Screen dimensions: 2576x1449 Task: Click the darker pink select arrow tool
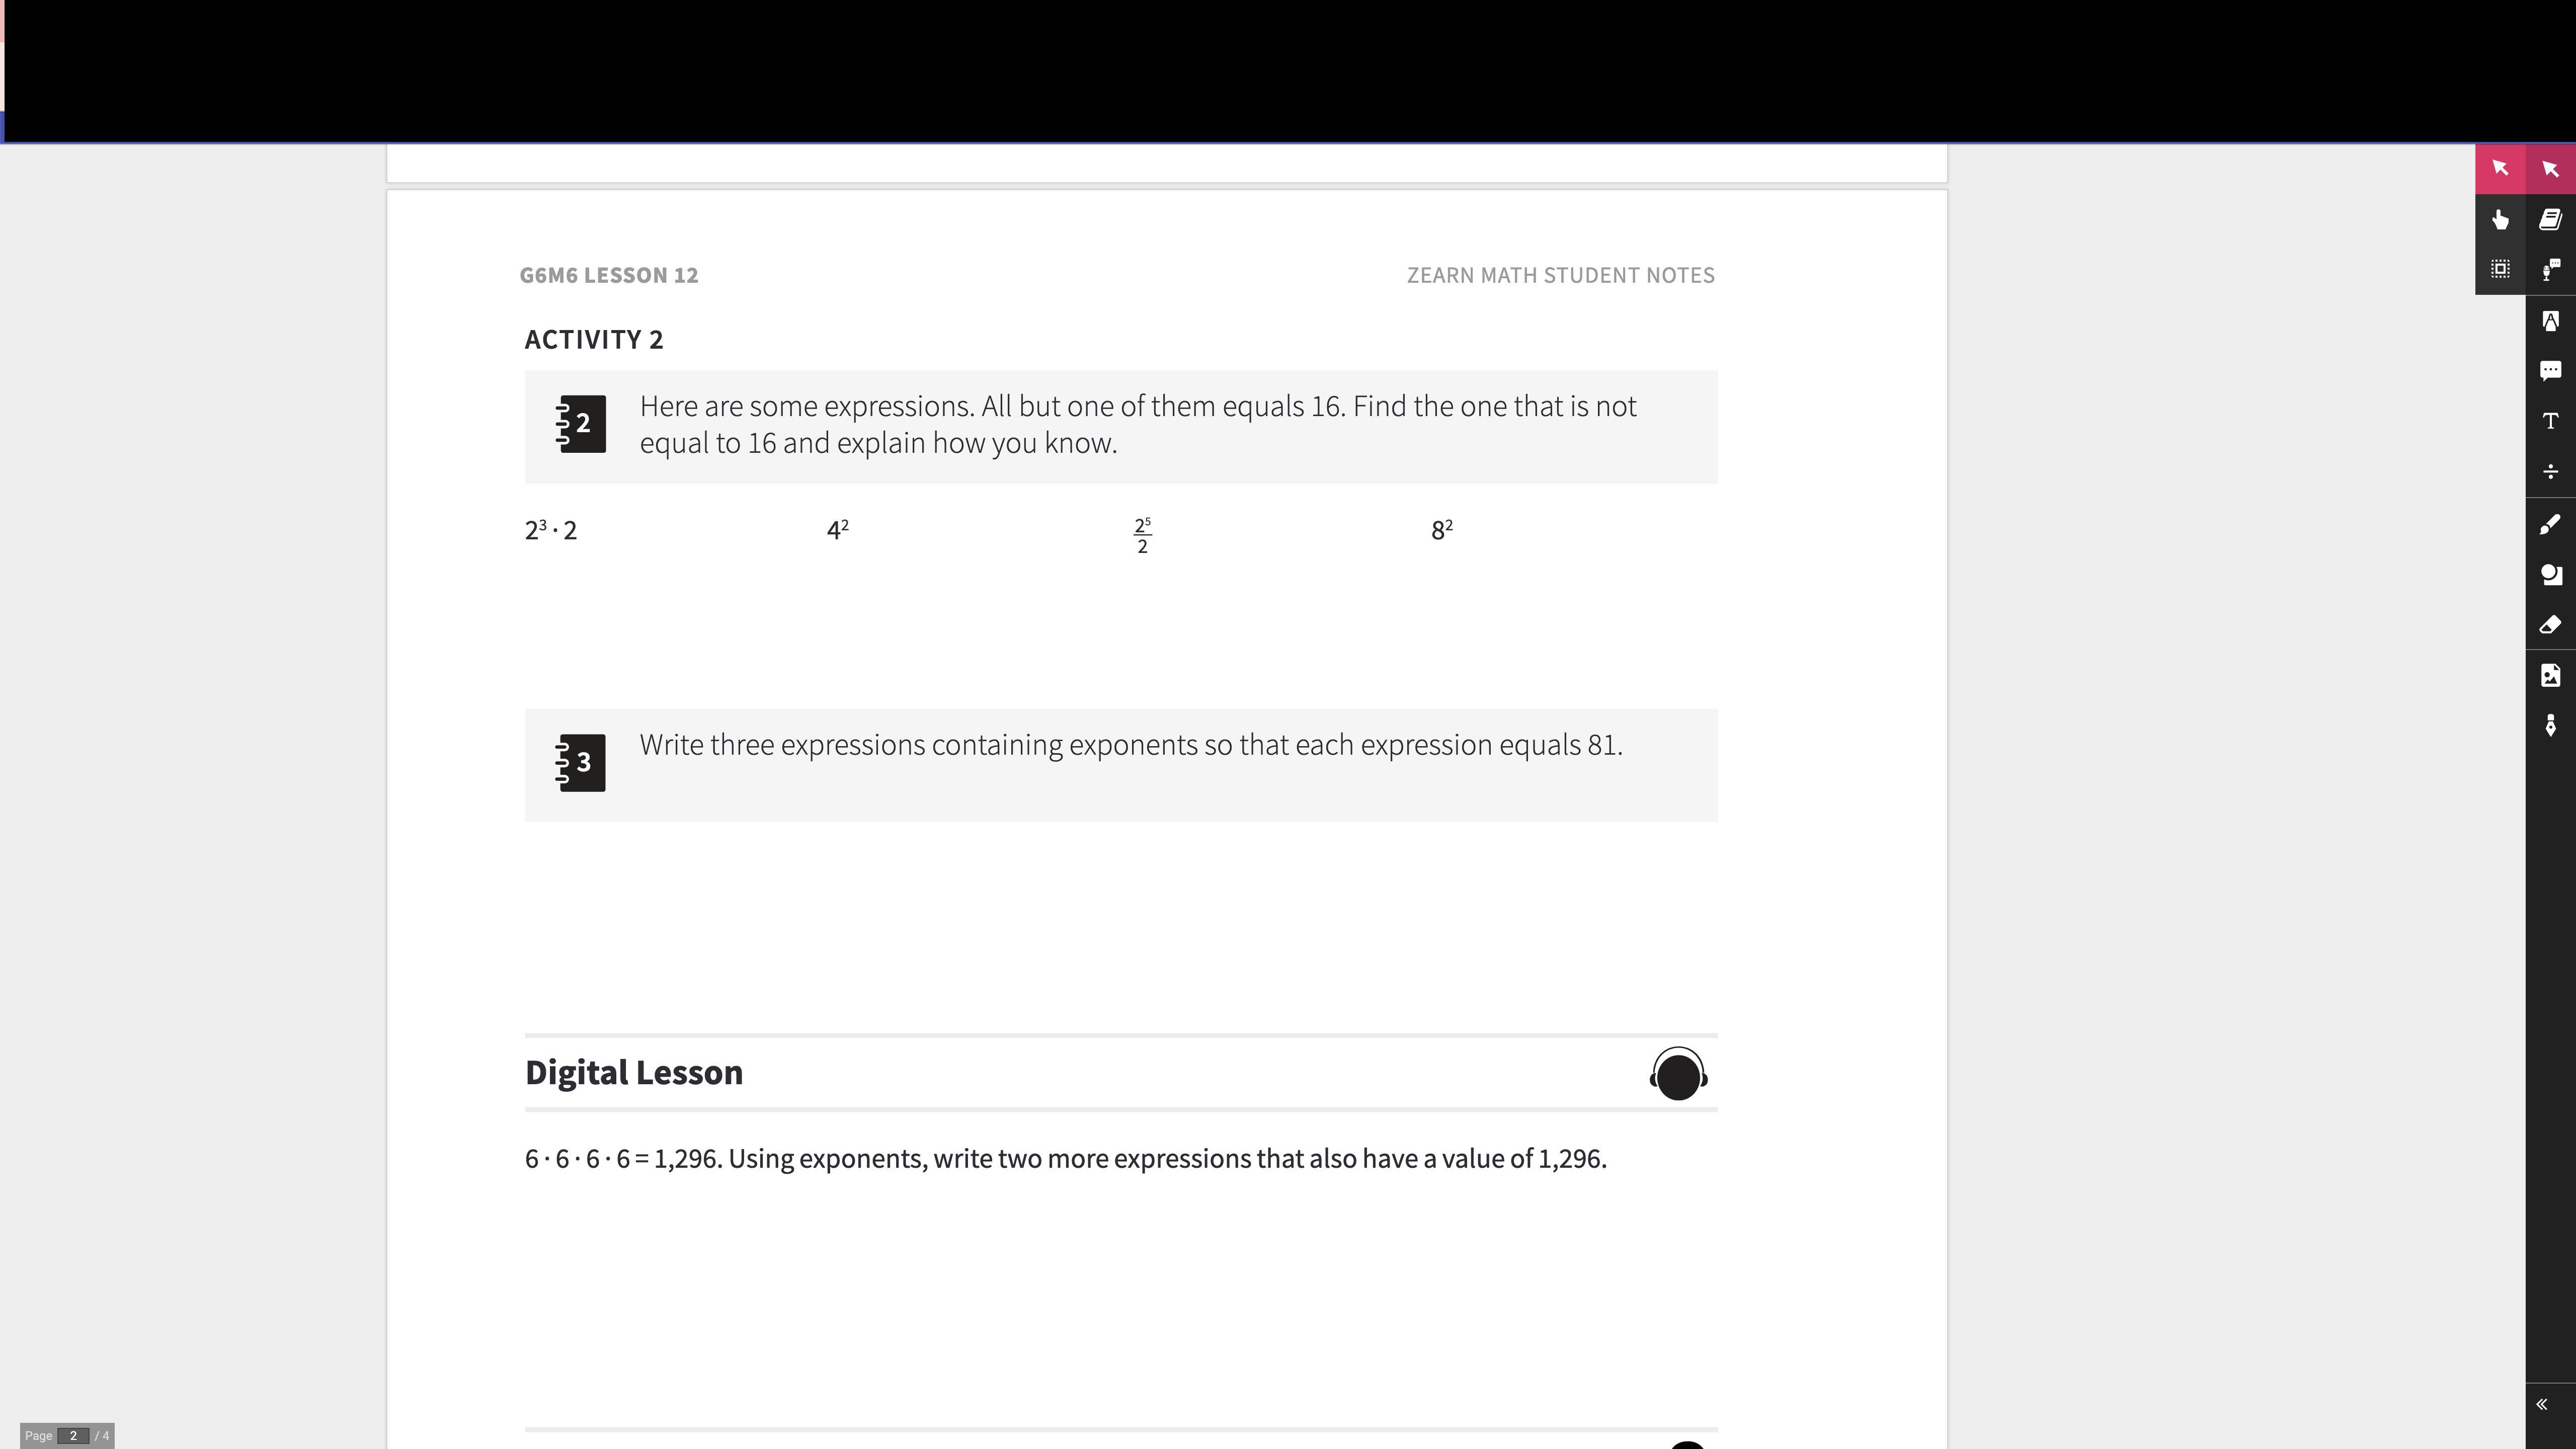click(2551, 168)
